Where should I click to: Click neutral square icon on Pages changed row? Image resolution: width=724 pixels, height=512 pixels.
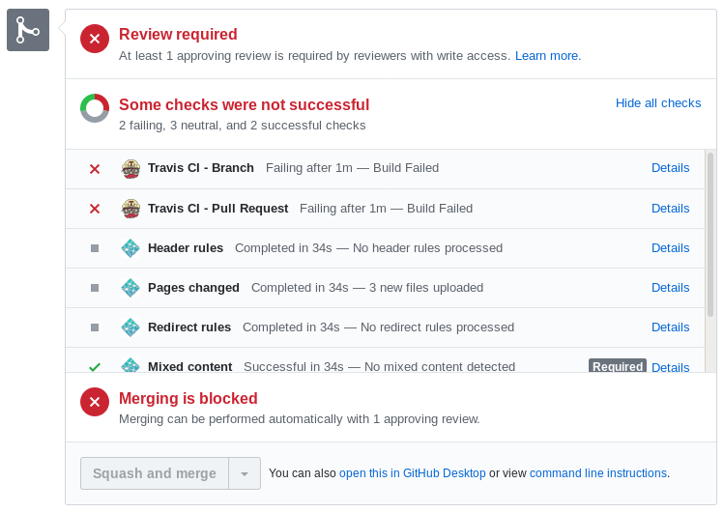95,288
